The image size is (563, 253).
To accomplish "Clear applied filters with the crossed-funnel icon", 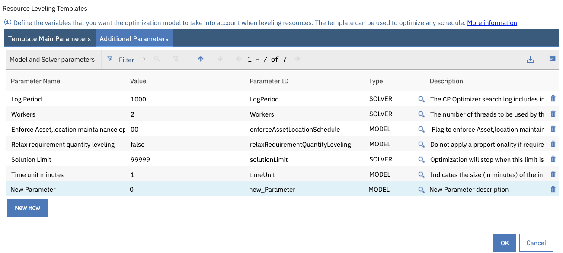I will coord(176,59).
